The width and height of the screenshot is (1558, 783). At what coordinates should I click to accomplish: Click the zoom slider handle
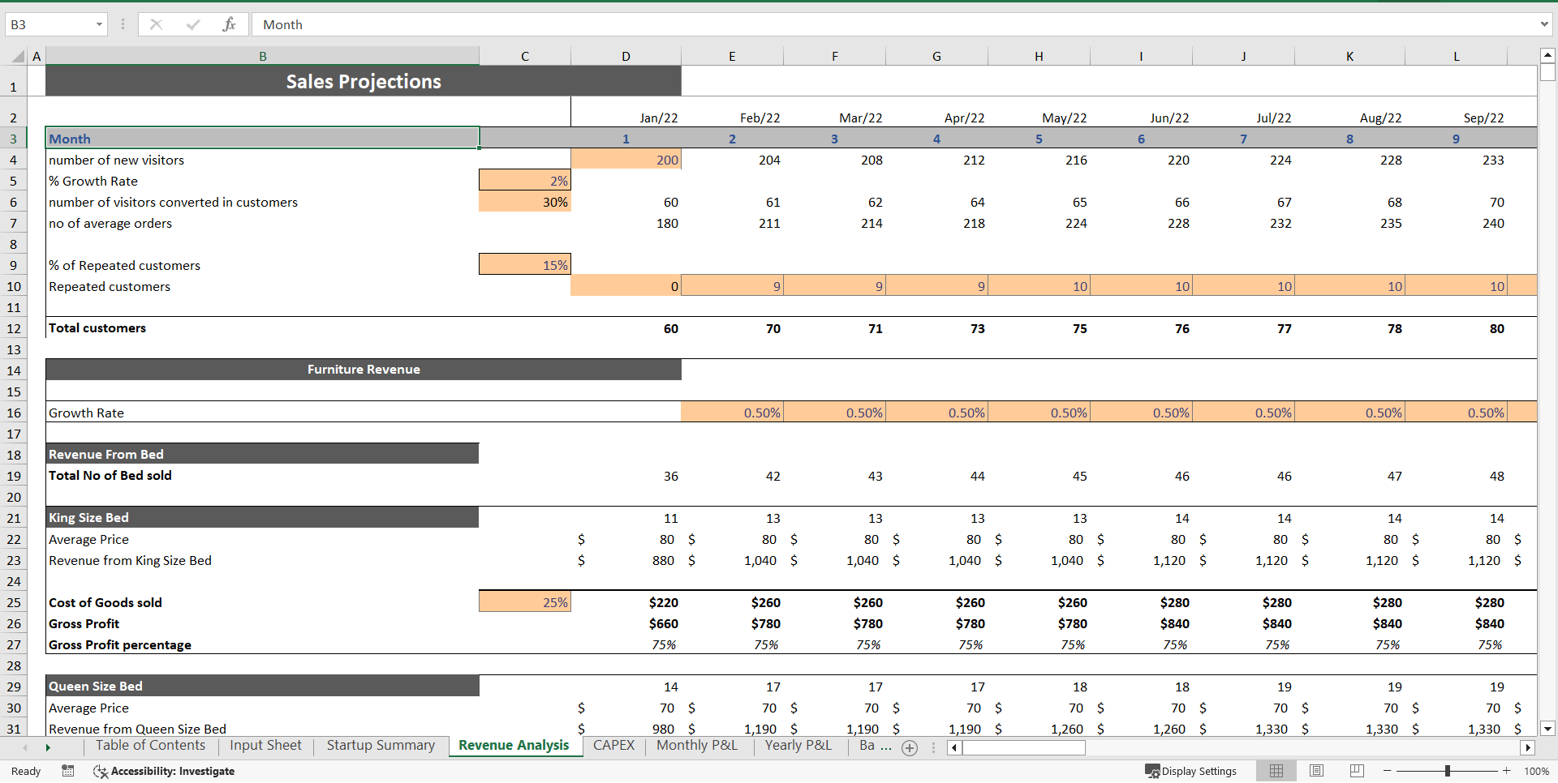[1448, 771]
